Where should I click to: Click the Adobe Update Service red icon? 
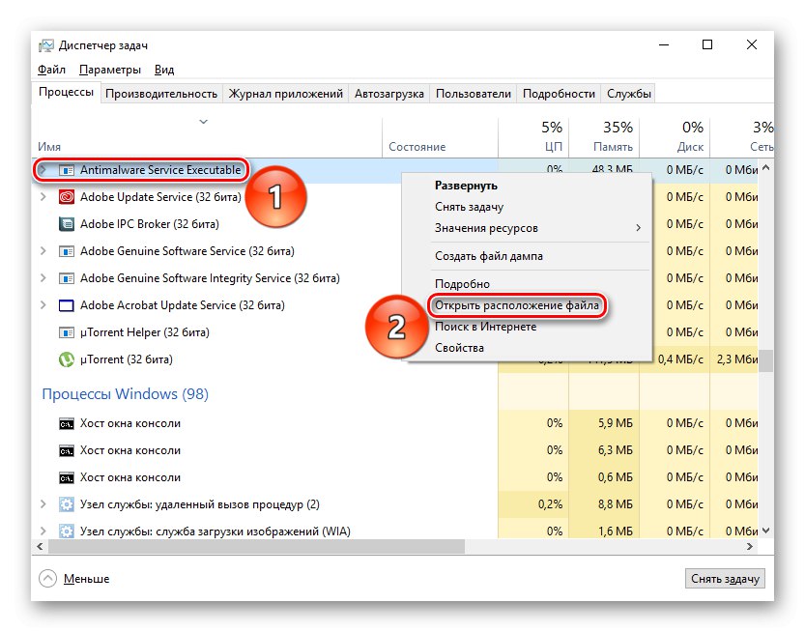(67, 197)
